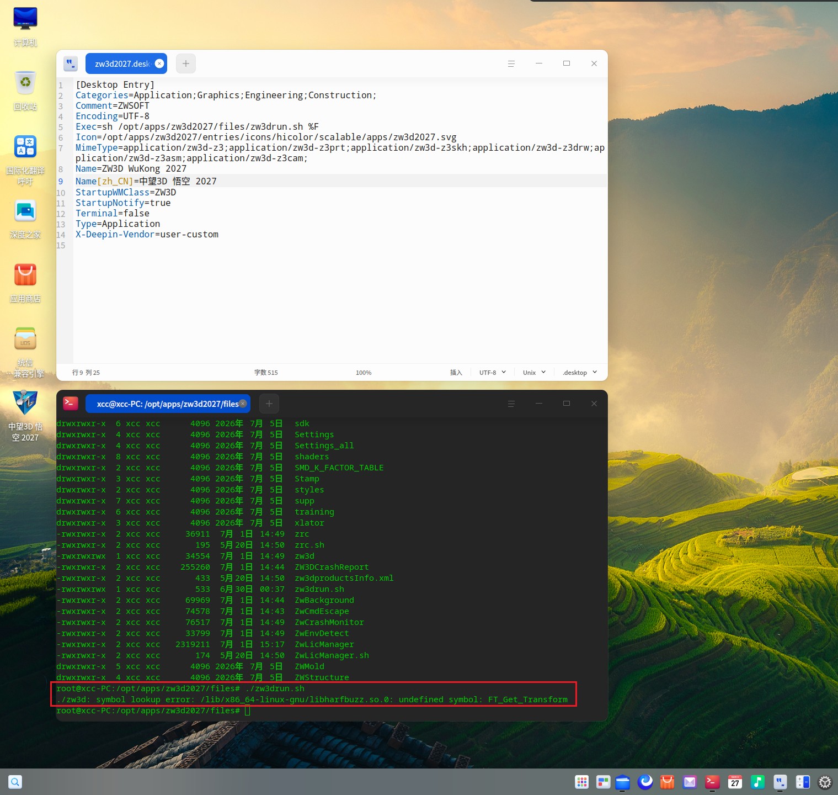The image size is (838, 795).
Task: Add a new tab in terminal
Action: coord(269,404)
